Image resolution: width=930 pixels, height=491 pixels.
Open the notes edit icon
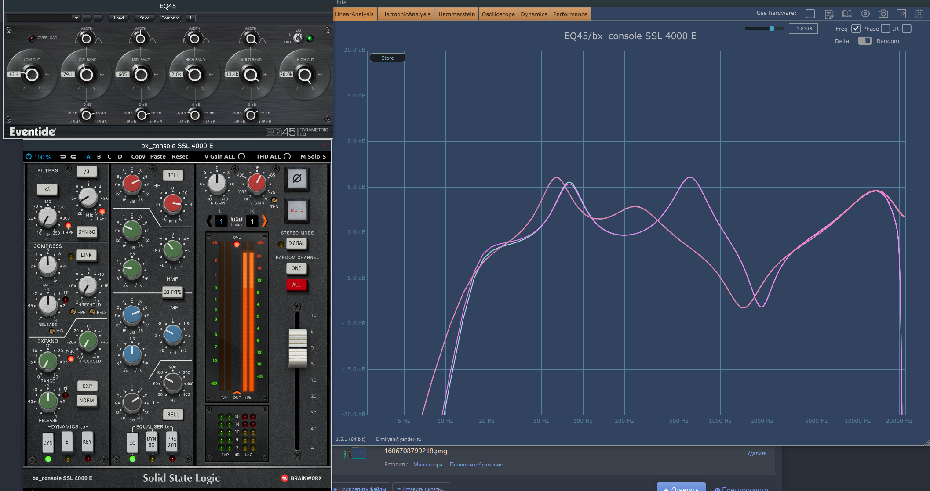(829, 14)
